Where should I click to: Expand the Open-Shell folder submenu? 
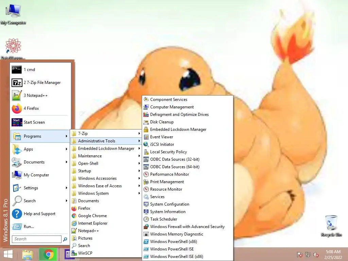[x=106, y=163]
